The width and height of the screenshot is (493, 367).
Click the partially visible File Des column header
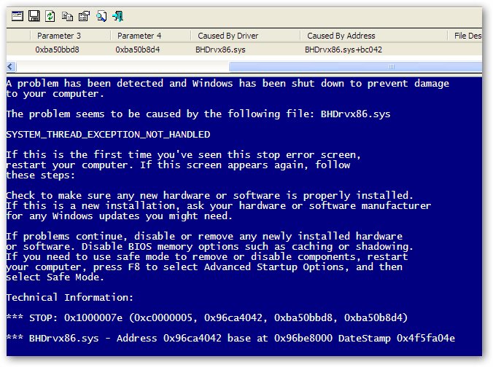pyautogui.click(x=465, y=36)
